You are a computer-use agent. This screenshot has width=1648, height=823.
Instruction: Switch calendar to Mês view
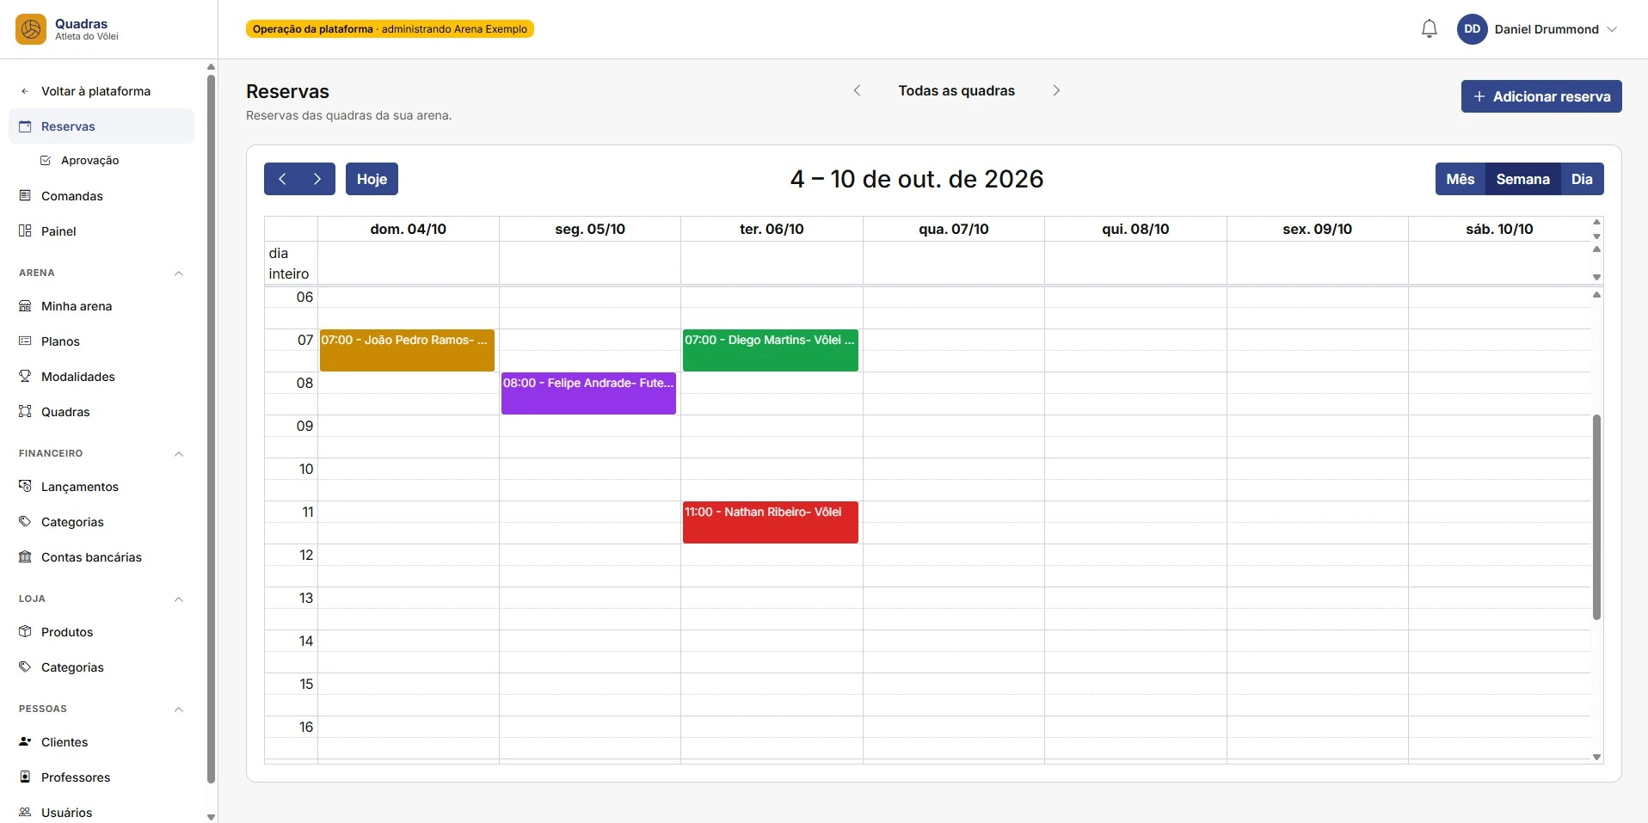pos(1460,179)
